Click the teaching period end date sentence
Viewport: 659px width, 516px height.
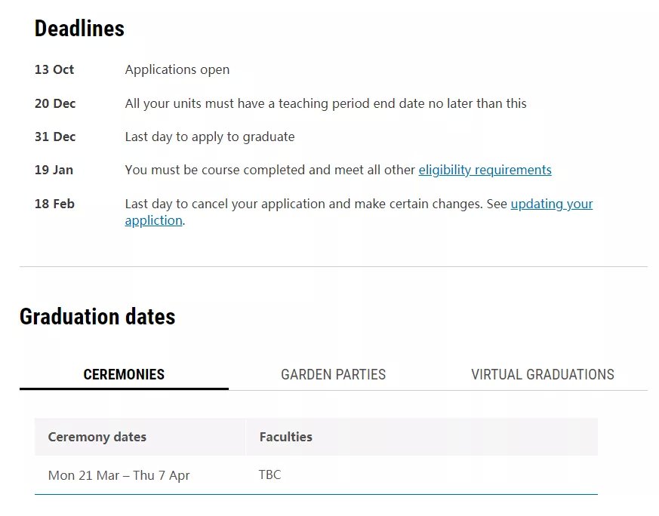325,103
